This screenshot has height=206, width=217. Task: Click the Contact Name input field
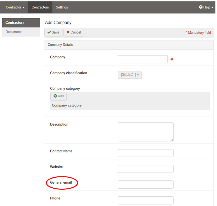coord(145,153)
